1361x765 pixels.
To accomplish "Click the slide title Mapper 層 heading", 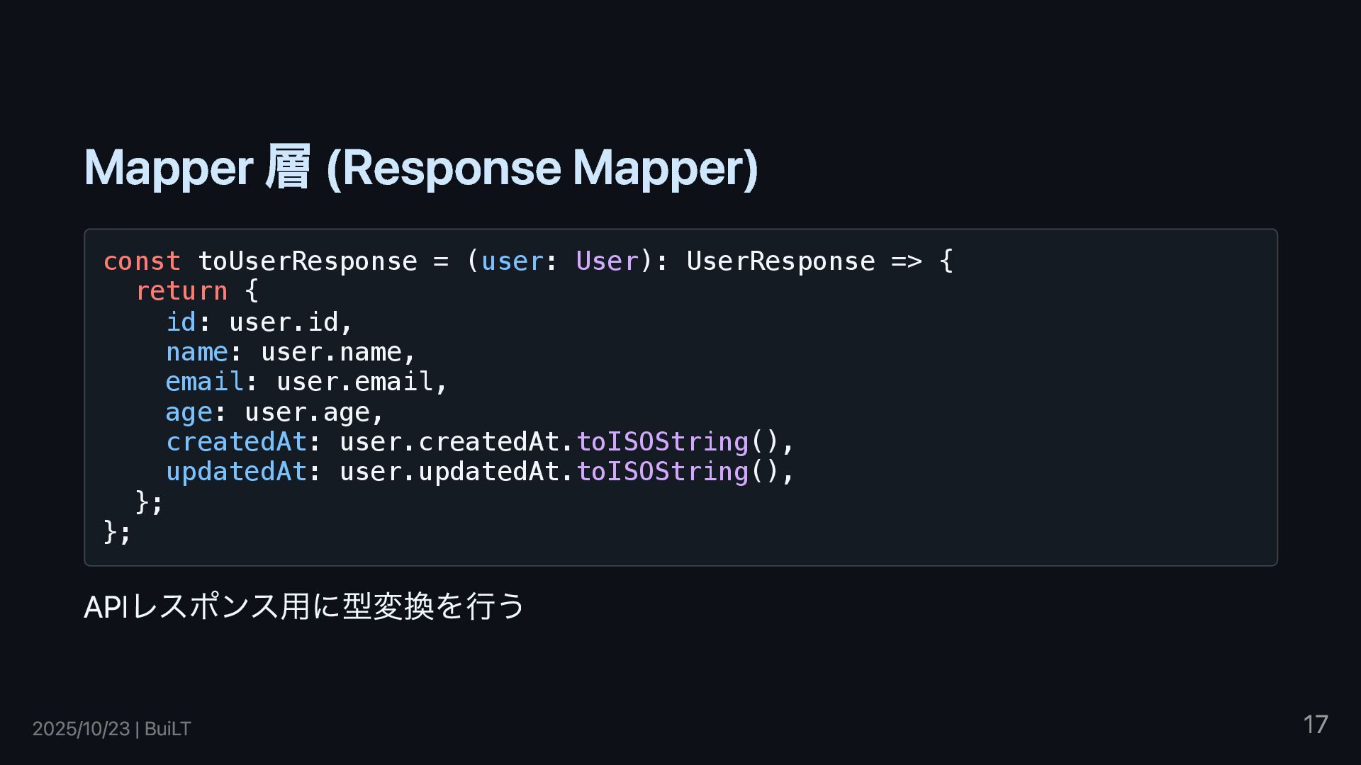I will pyautogui.click(x=420, y=168).
